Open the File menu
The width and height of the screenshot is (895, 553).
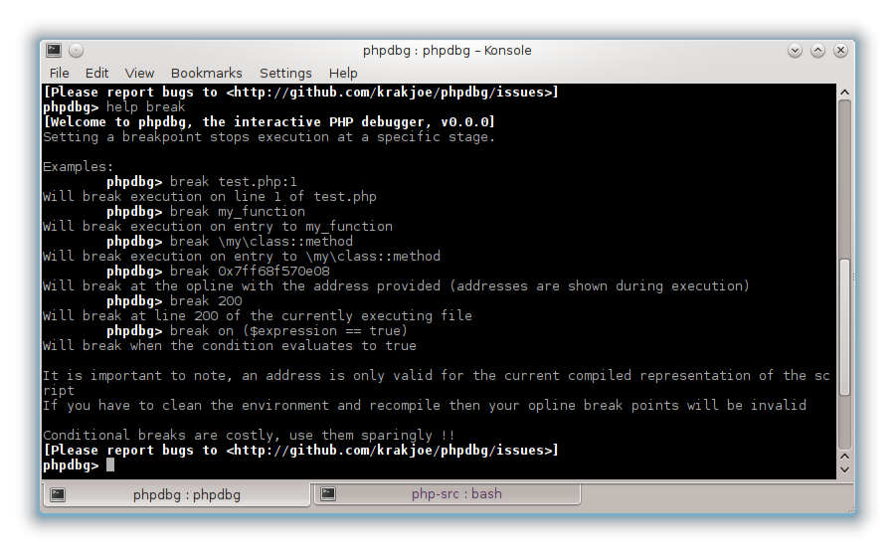pyautogui.click(x=60, y=73)
